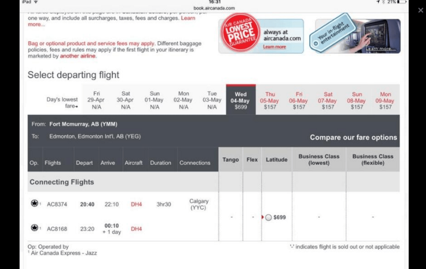Click the Air Canada operator icon for AC8374

click(x=34, y=203)
